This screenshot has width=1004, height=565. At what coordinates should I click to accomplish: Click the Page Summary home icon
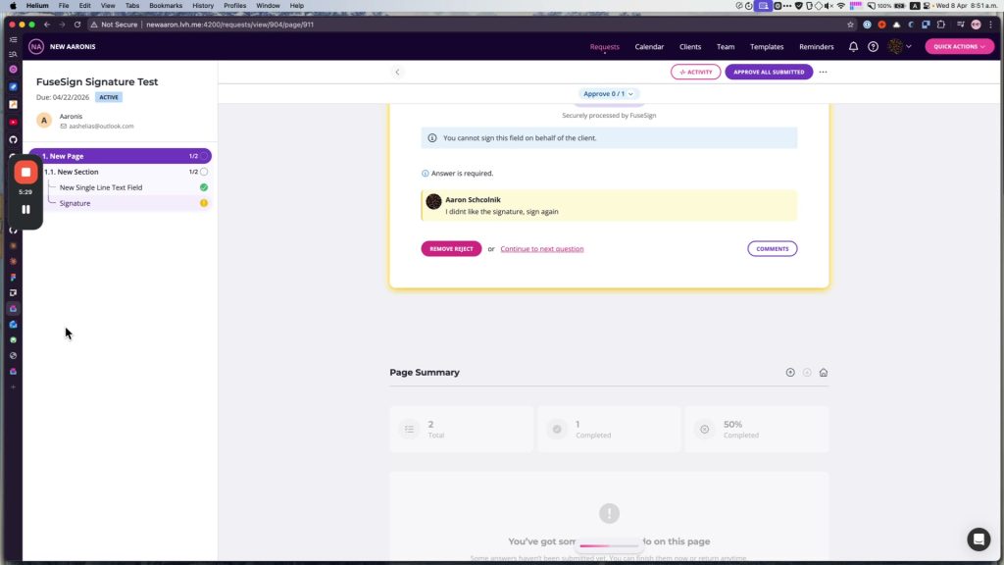pos(824,372)
